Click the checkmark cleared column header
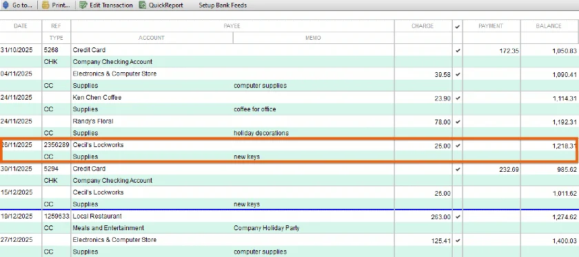 click(x=458, y=27)
